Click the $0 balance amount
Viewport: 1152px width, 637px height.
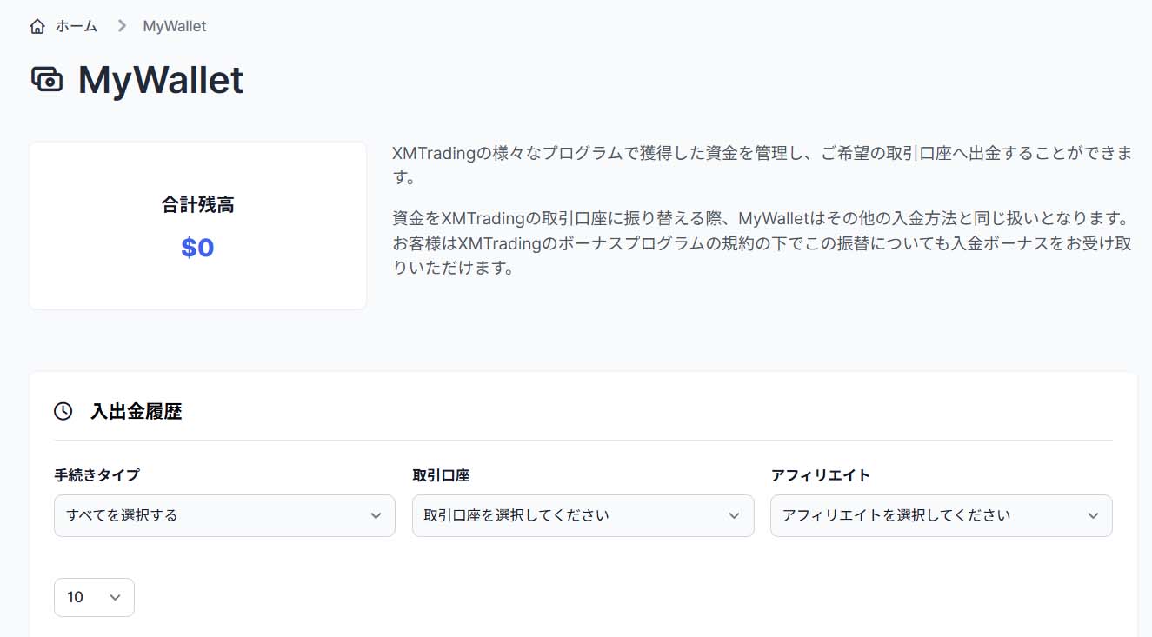click(197, 248)
